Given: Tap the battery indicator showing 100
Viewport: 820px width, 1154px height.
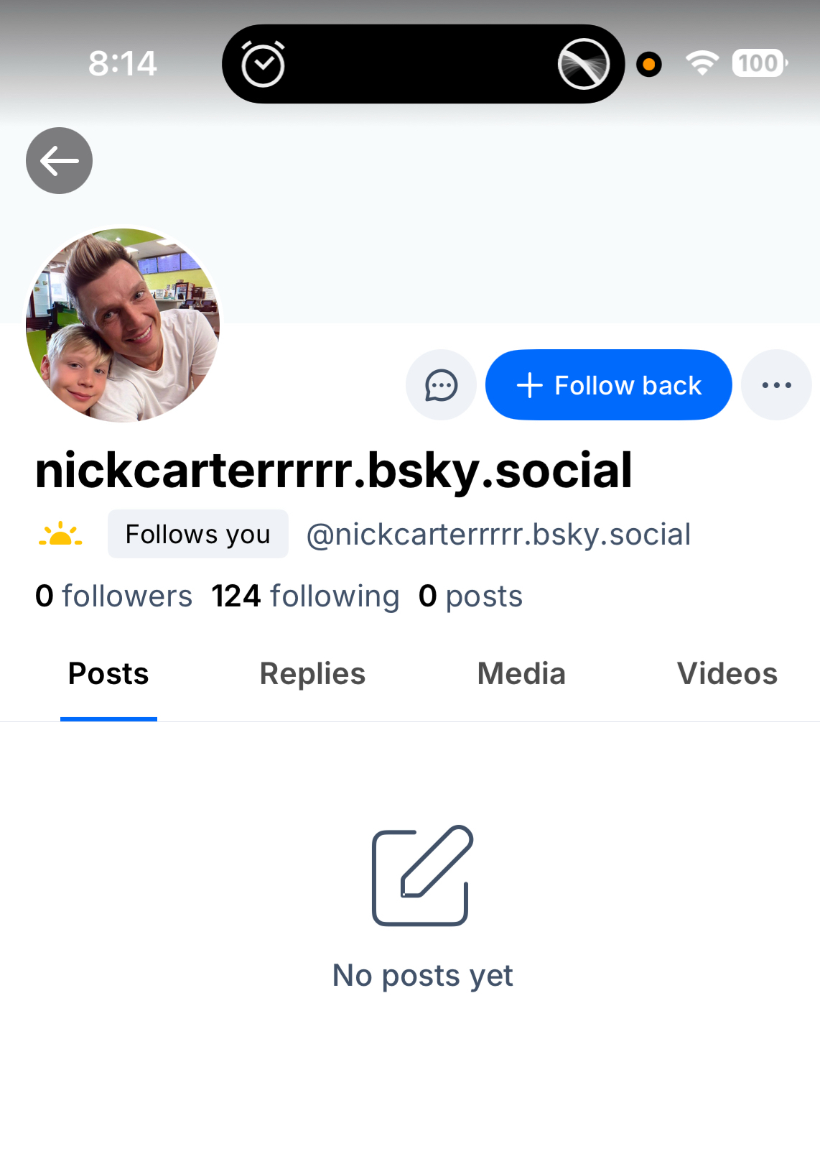Looking at the screenshot, I should point(759,63).
